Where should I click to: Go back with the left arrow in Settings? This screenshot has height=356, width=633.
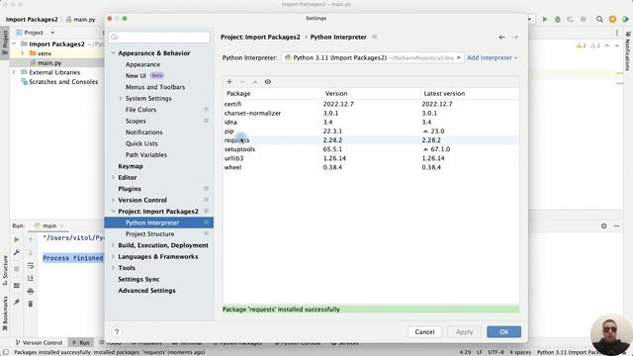pyautogui.click(x=501, y=38)
